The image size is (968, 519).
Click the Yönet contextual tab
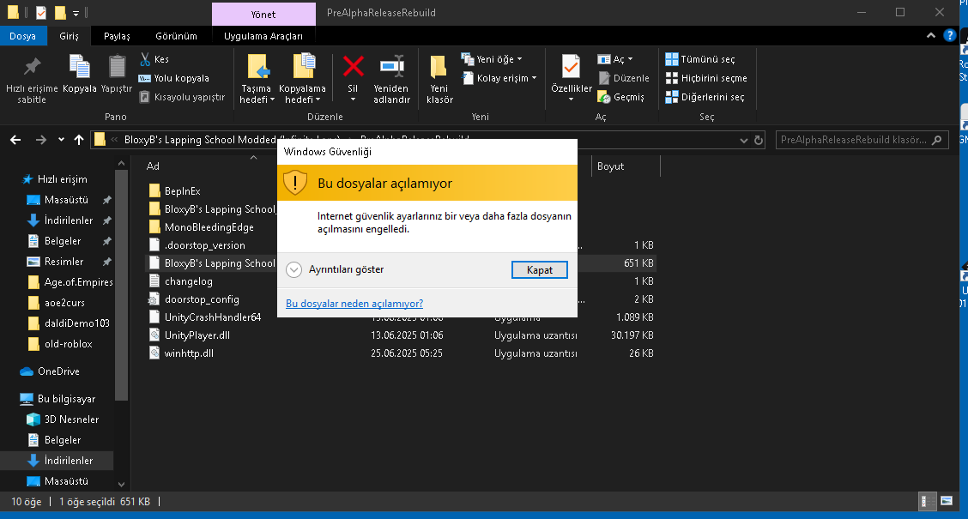pyautogui.click(x=263, y=15)
